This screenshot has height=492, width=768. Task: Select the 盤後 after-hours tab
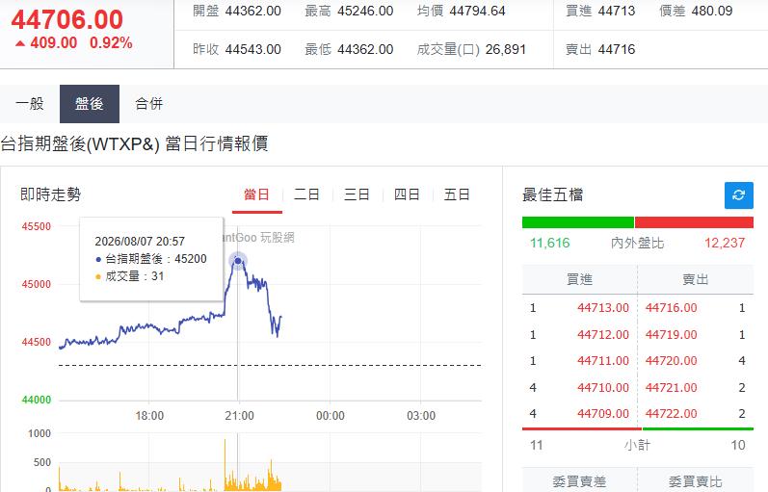coord(90,104)
